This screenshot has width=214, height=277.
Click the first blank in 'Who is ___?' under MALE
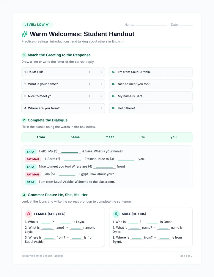pyautogui.click(x=133, y=222)
